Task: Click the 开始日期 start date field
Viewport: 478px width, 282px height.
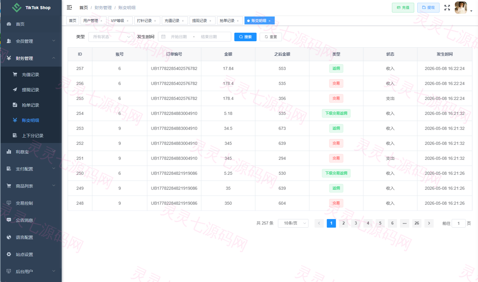Action: click(x=179, y=37)
